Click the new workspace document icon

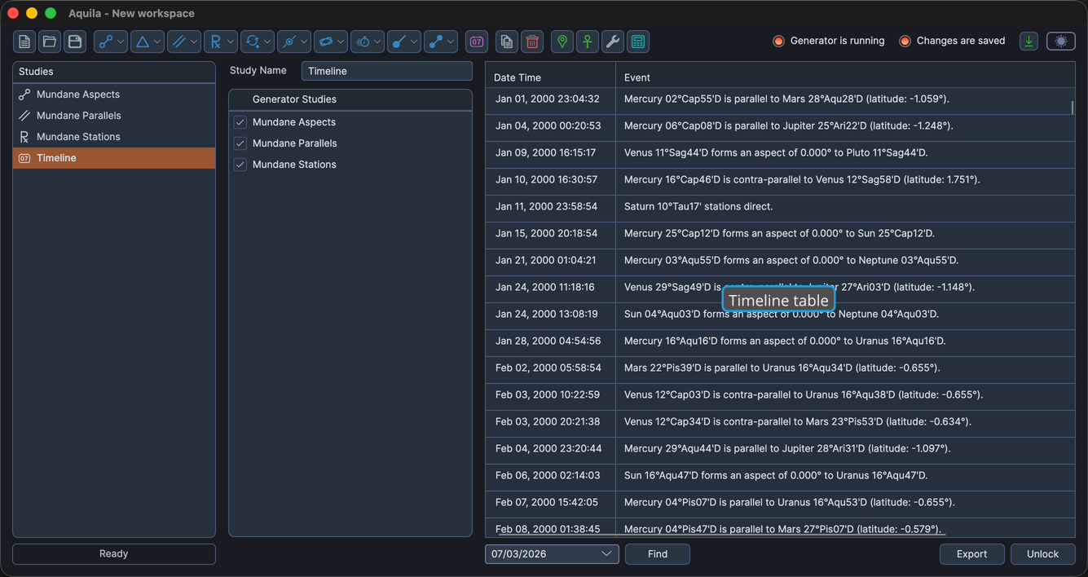click(x=24, y=42)
